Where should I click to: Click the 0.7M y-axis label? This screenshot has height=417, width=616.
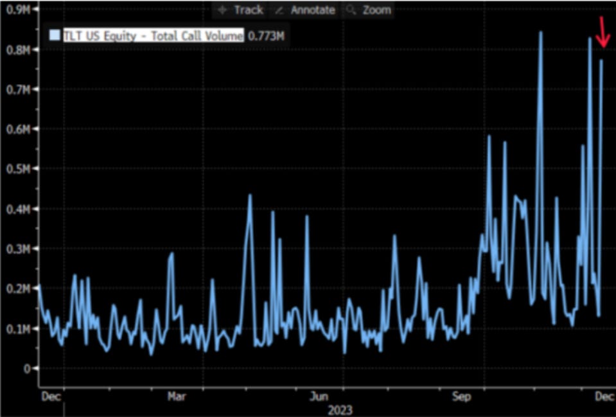click(x=19, y=89)
